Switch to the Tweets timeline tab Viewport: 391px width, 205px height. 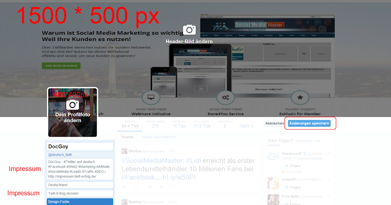[x=127, y=137]
